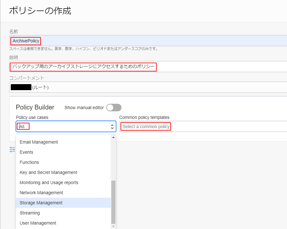
Task: Click the dropdown list scroll-down arrow
Action: [x=113, y=226]
